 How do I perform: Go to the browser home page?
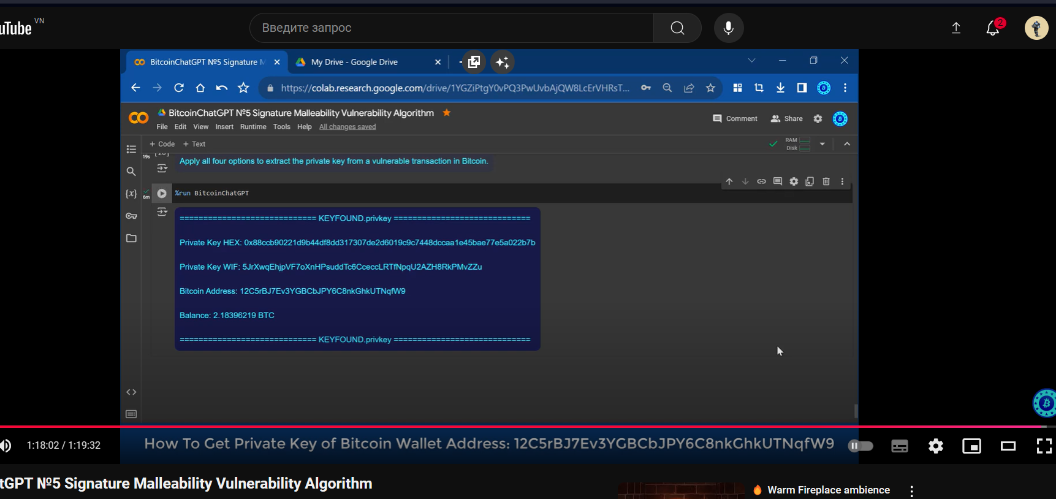tap(200, 88)
